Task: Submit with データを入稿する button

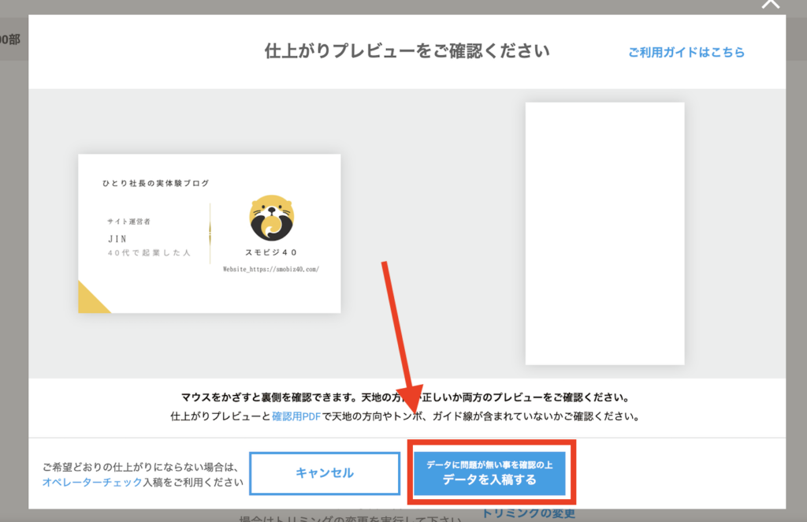Action: pos(489,473)
